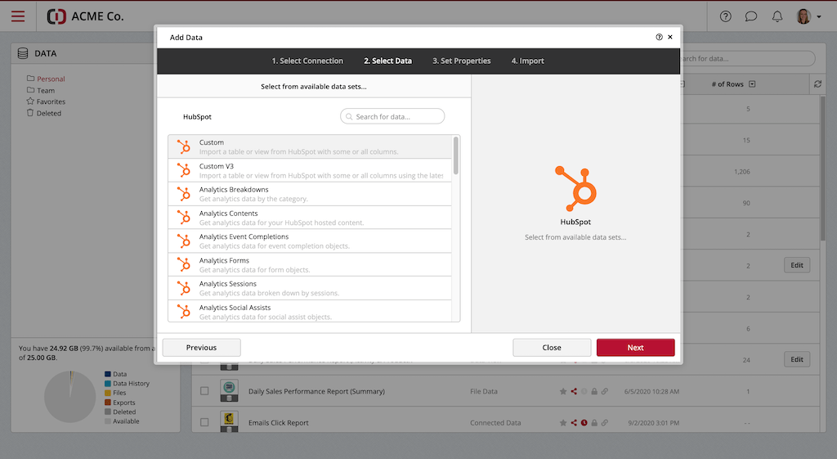Image resolution: width=837 pixels, height=459 pixels.
Task: Click the Edit button in the 24-rows row
Action: (x=797, y=360)
